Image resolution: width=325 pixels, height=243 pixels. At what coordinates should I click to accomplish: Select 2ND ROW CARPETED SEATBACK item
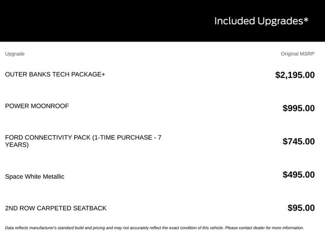tap(56, 208)
